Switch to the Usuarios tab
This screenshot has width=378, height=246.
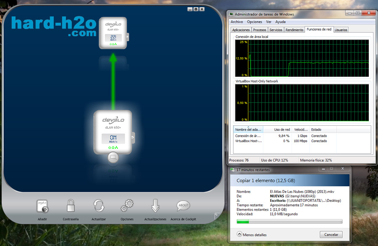(341, 30)
